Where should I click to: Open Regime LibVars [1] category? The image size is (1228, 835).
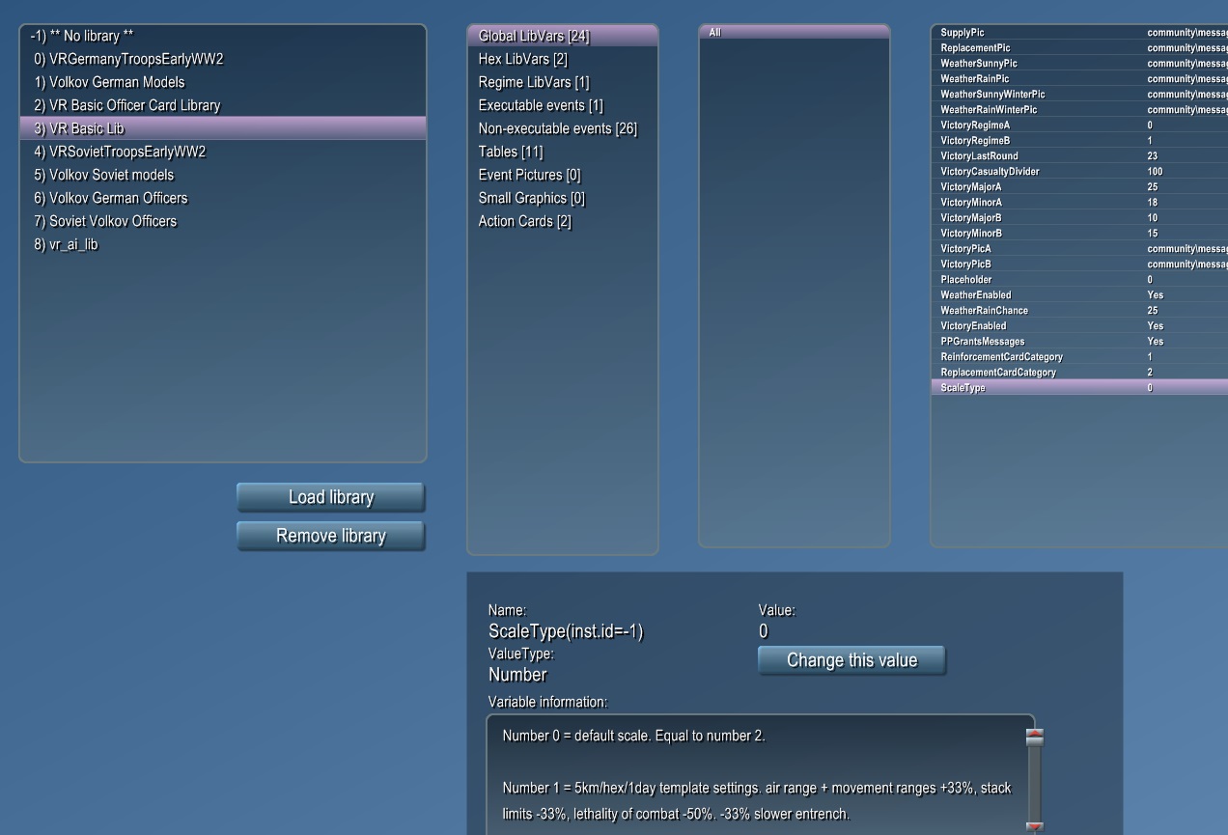tap(563, 82)
